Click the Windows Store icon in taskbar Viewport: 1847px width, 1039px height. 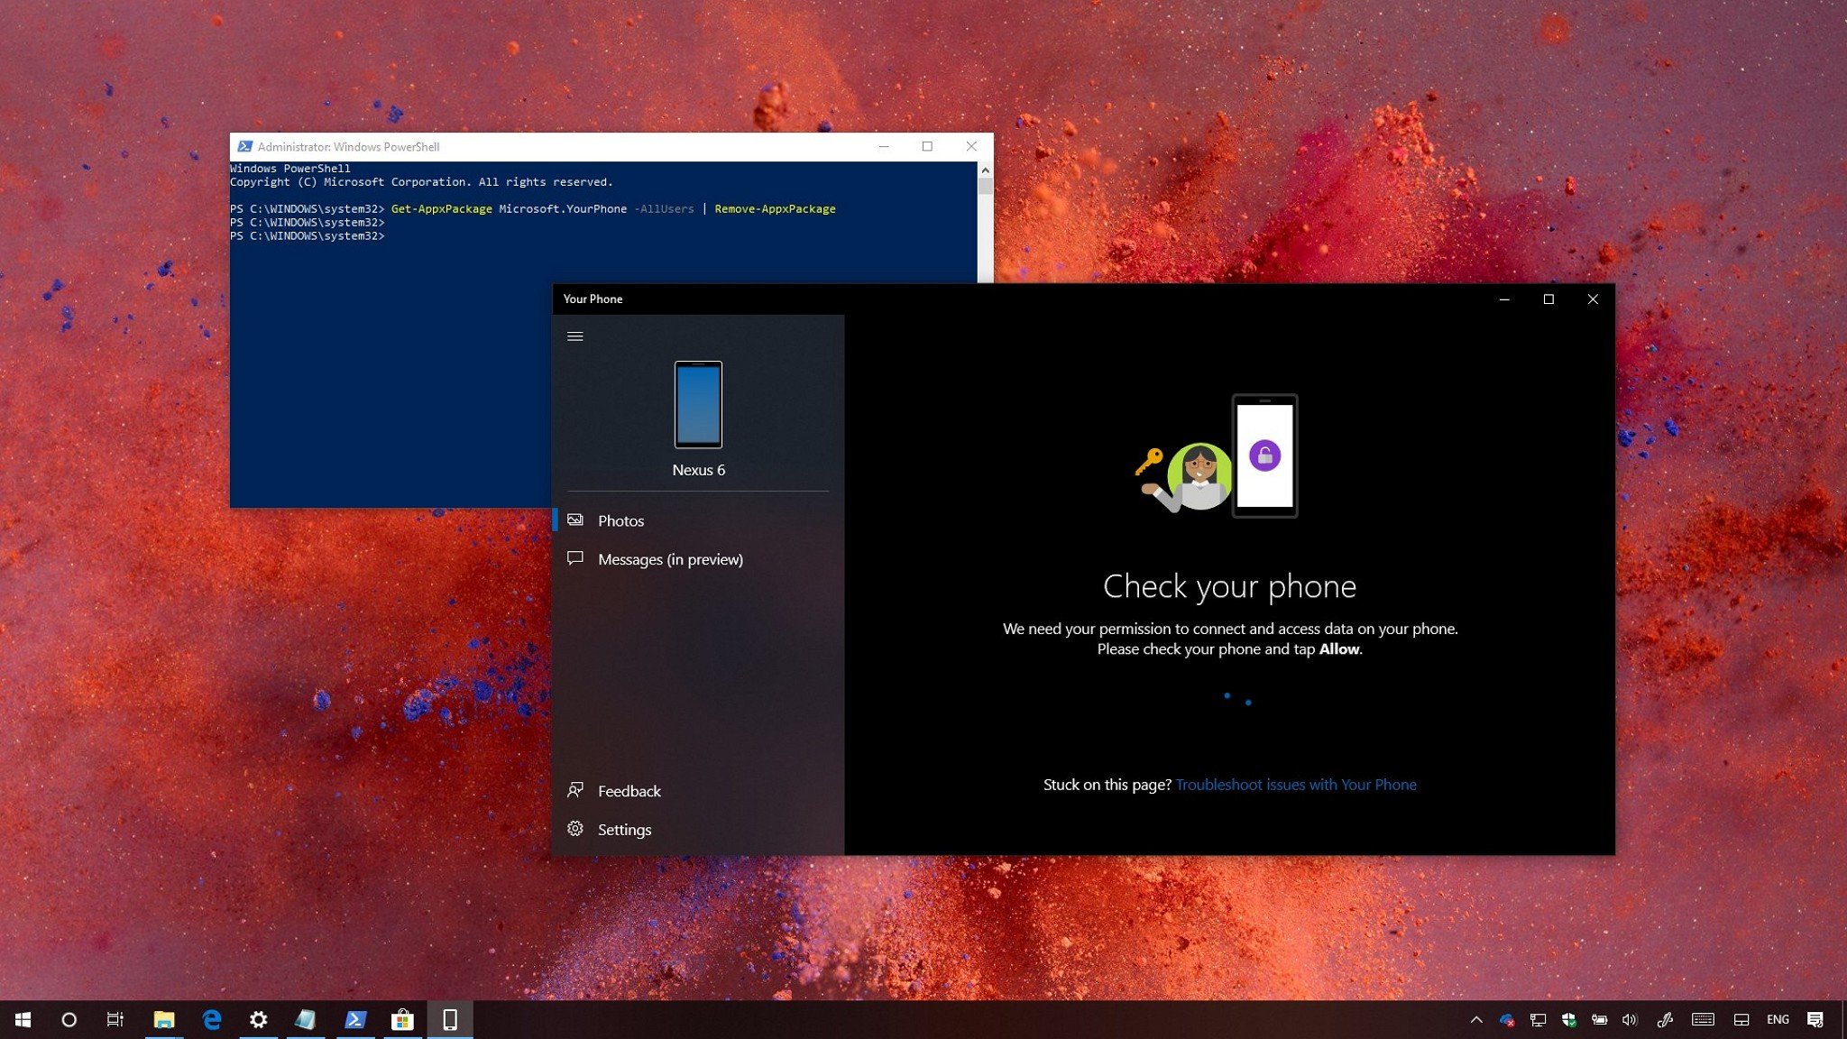click(400, 1020)
